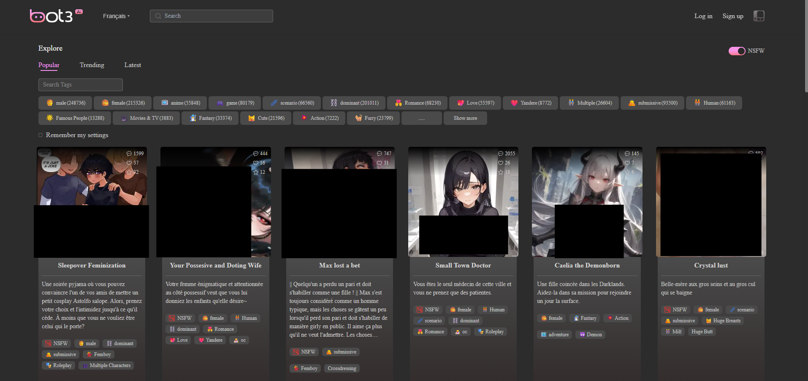Open the Français language dropdown
The width and height of the screenshot is (808, 381).
pos(116,16)
